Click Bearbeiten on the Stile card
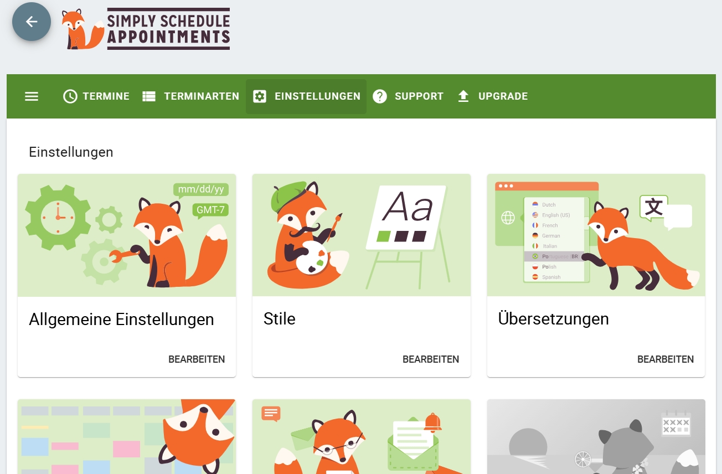Screen dimensions: 722x474 tap(431, 359)
